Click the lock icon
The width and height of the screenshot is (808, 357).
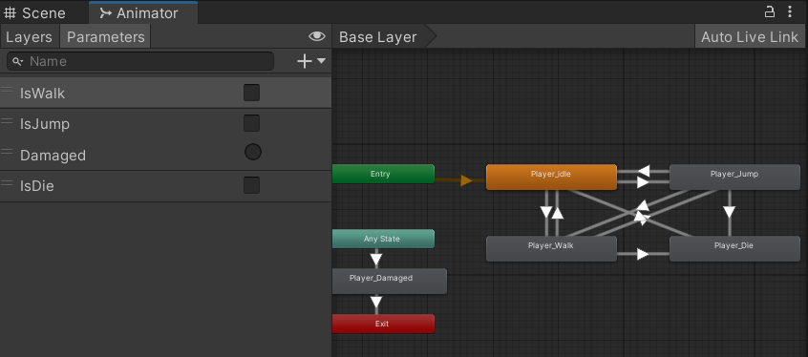pyautogui.click(x=770, y=11)
